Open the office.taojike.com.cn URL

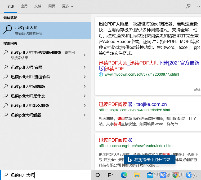[x=134, y=110]
